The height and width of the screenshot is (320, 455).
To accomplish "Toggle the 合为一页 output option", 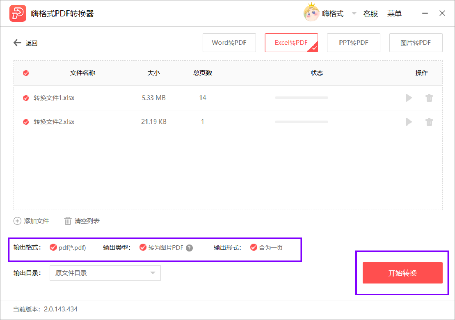I will point(253,247).
